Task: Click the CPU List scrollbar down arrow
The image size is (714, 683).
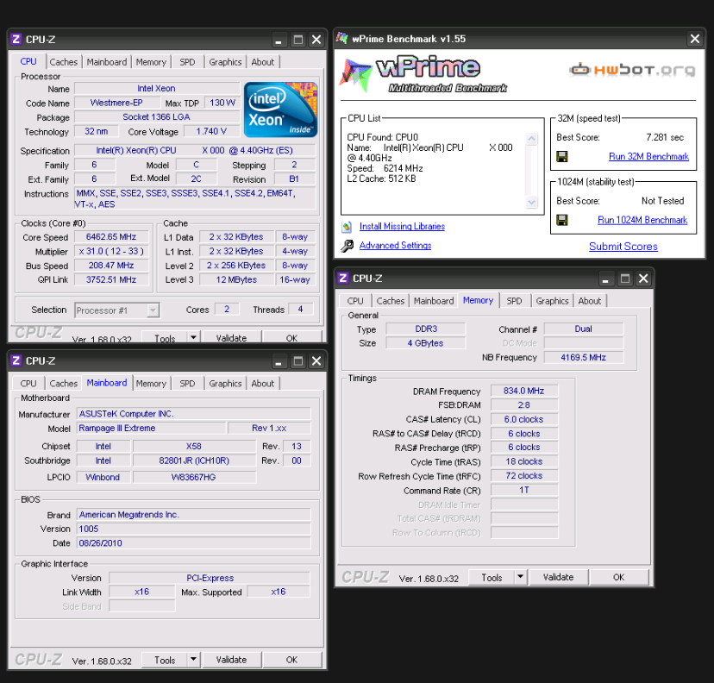Action: click(x=531, y=202)
